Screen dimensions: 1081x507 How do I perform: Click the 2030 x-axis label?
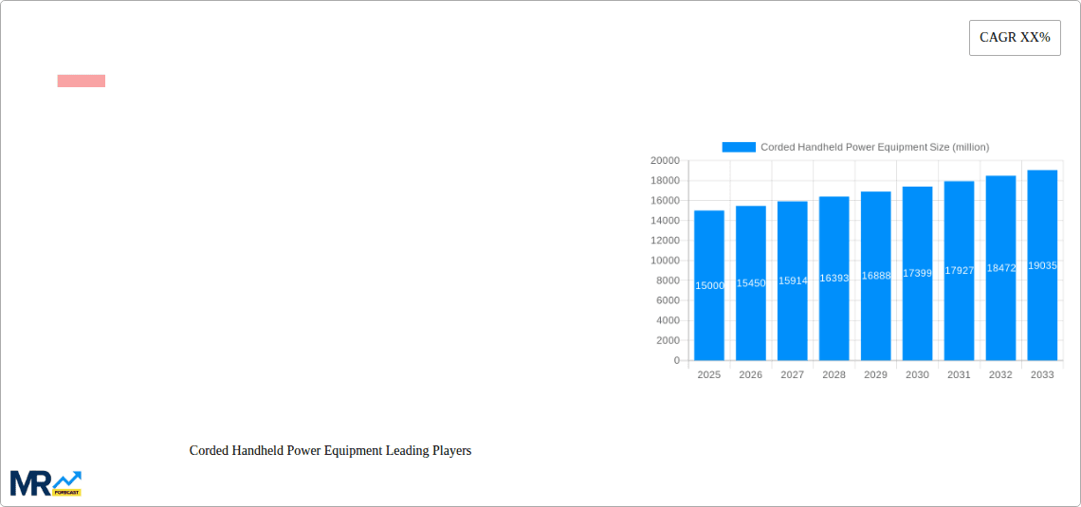(918, 374)
